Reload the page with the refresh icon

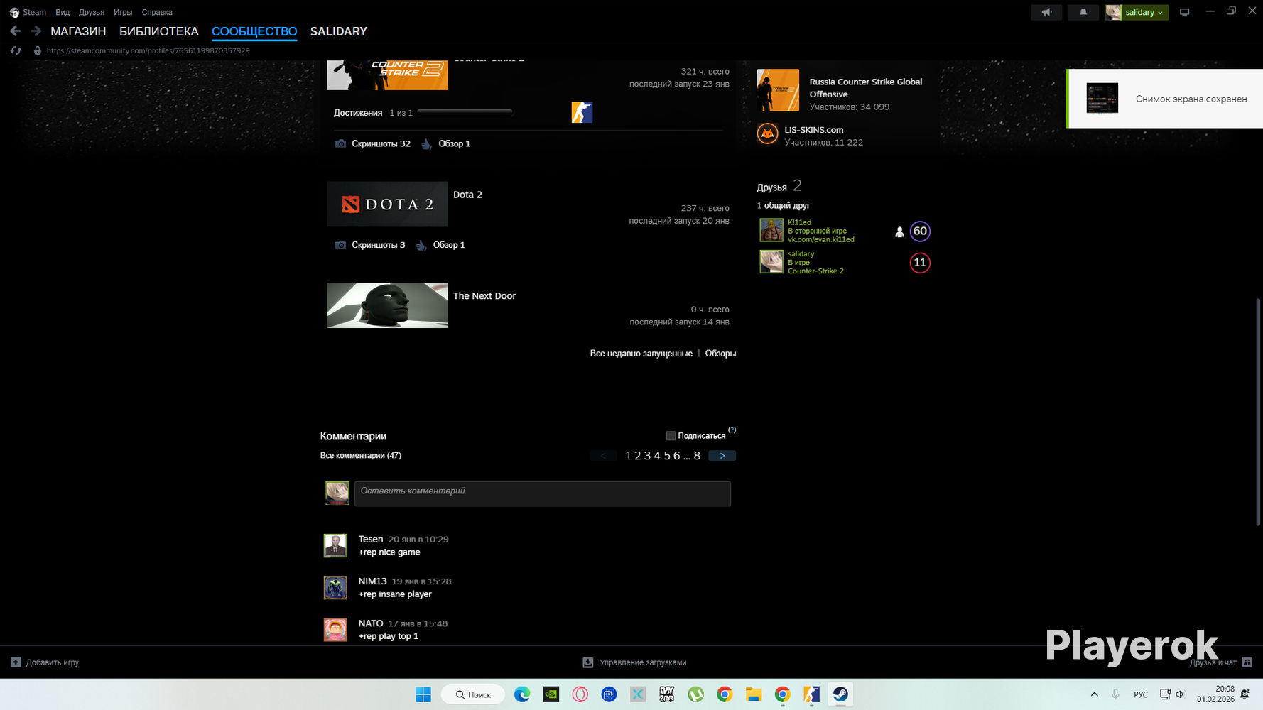(16, 51)
